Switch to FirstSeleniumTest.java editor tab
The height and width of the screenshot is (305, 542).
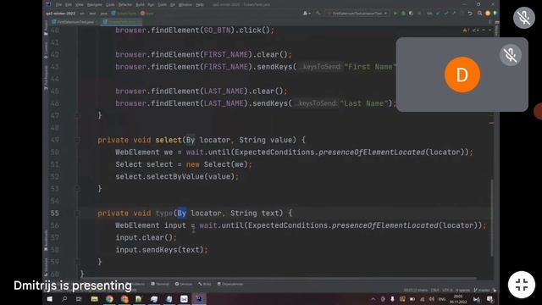[73, 22]
